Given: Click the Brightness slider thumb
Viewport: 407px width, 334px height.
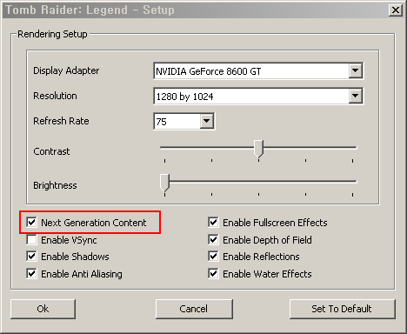Looking at the screenshot, I should tap(164, 183).
